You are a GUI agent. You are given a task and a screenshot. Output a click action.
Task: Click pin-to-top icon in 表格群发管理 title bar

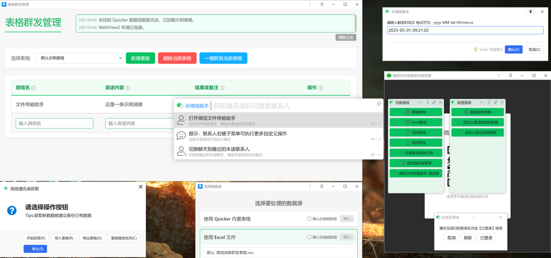pos(322,4)
